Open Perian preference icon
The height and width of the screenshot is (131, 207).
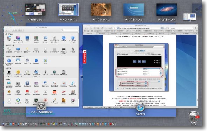[64, 92]
